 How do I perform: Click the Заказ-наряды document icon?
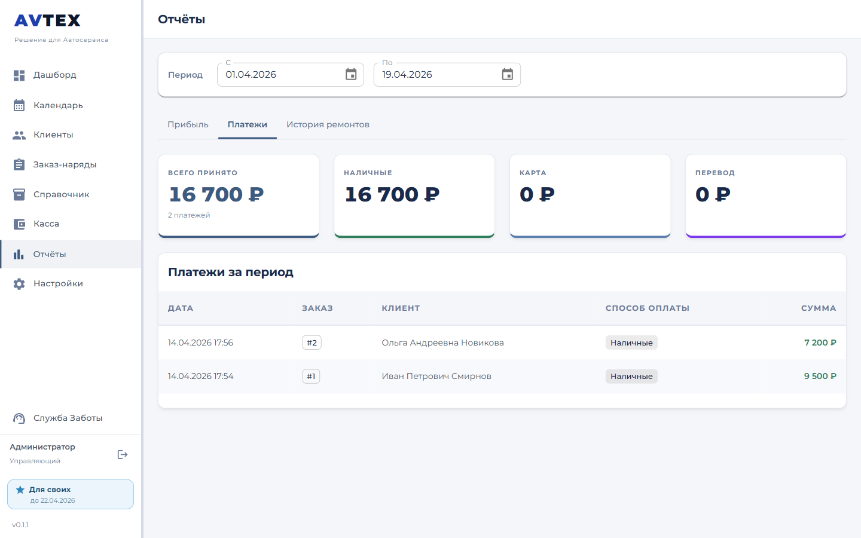coord(17,164)
